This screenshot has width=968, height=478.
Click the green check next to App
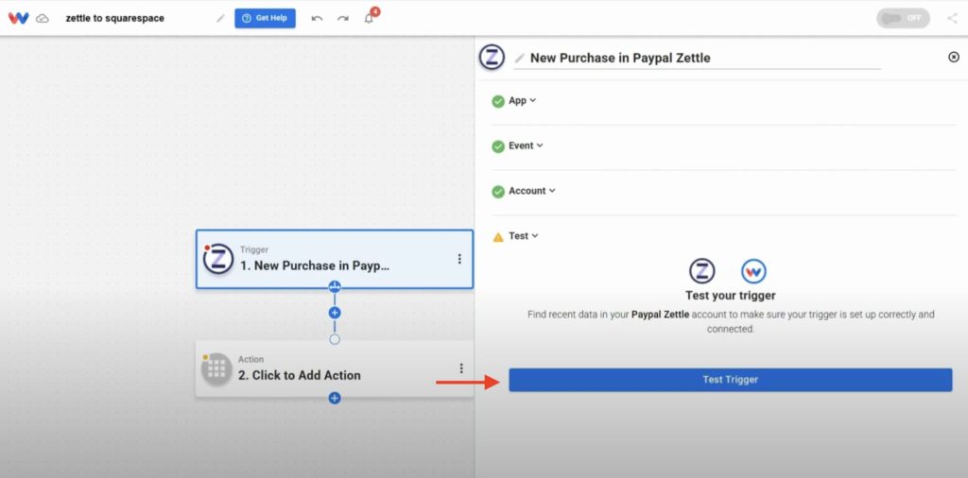498,101
